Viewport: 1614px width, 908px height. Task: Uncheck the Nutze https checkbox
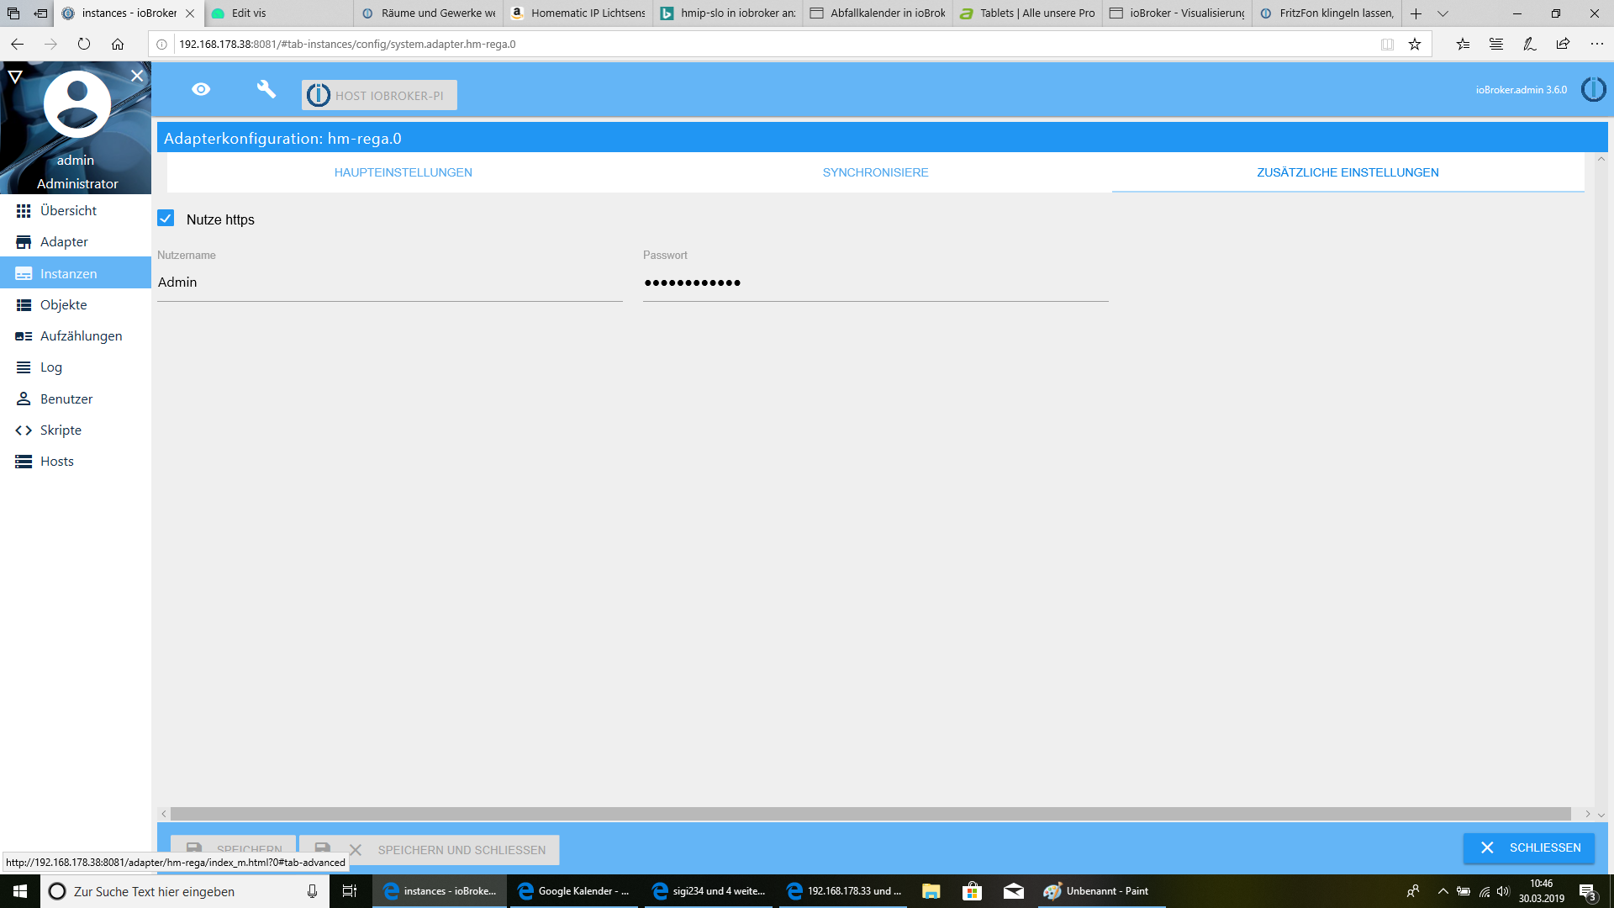(166, 219)
